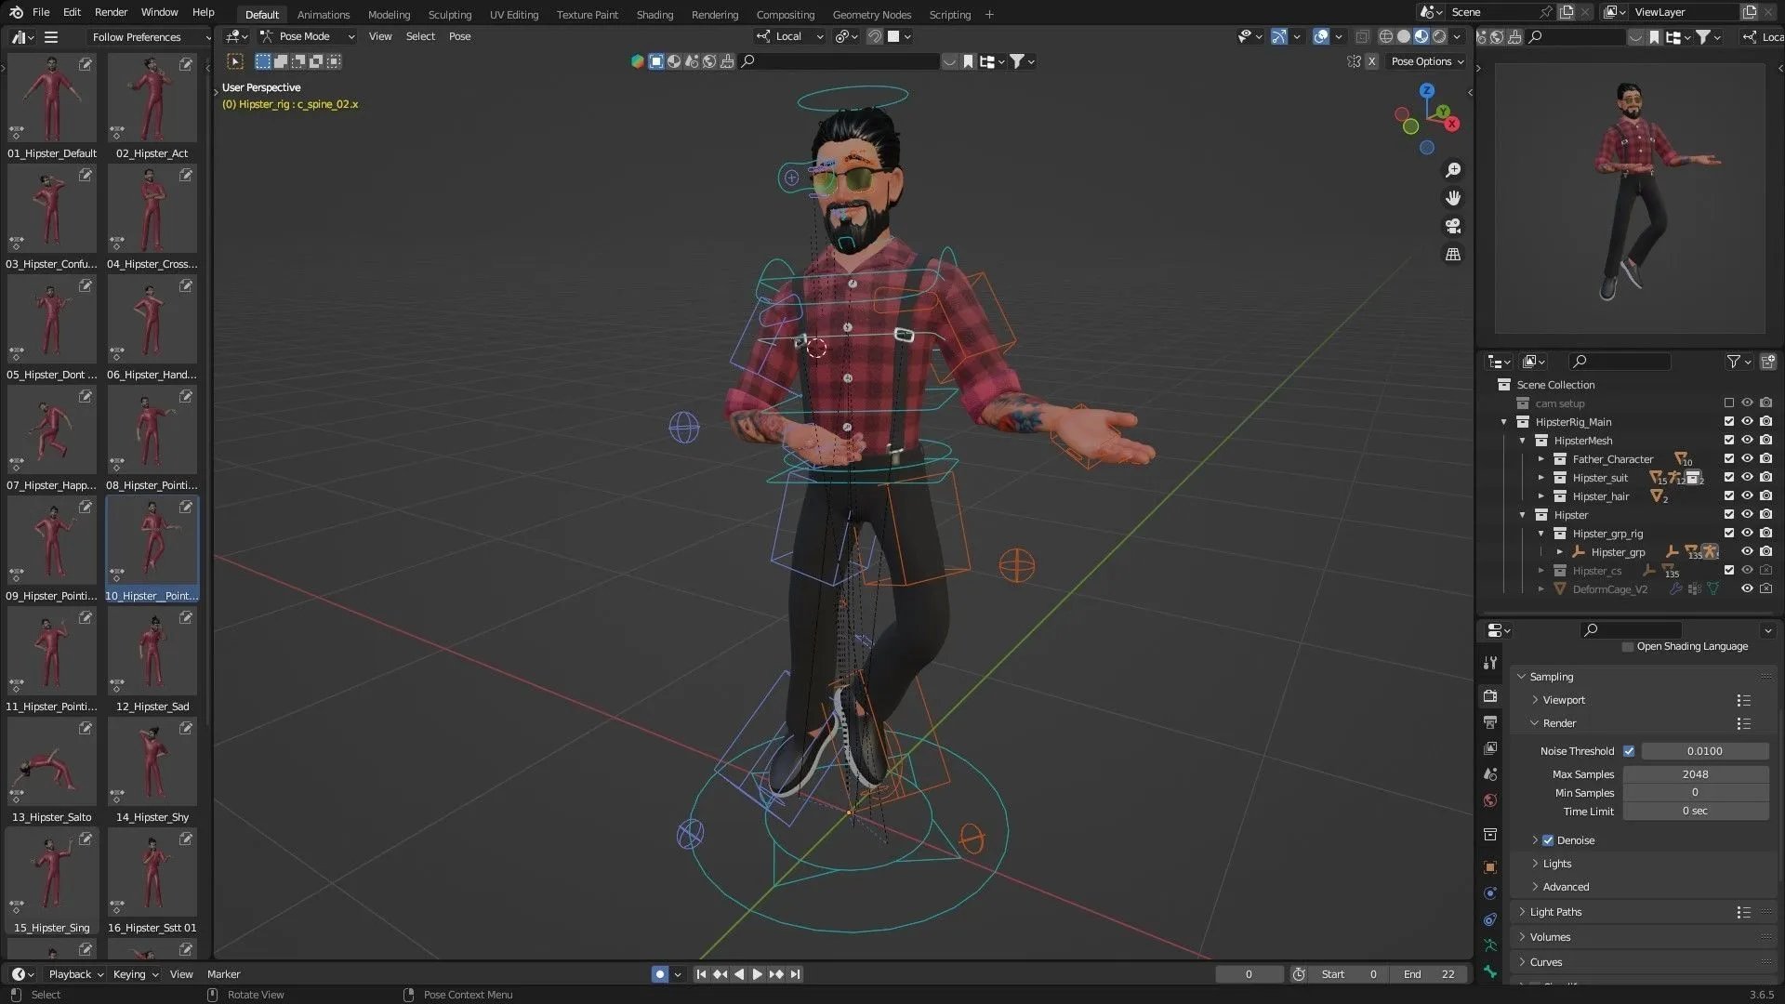The image size is (1785, 1004).
Task: Click the white color swatch in the viewport header
Action: click(x=894, y=36)
